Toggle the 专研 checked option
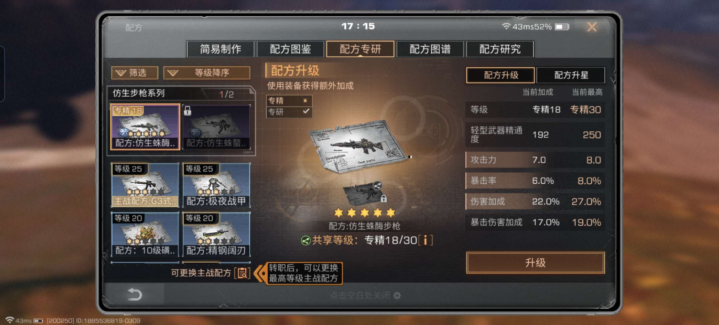Image resolution: width=719 pixels, height=325 pixels. pyautogui.click(x=289, y=112)
